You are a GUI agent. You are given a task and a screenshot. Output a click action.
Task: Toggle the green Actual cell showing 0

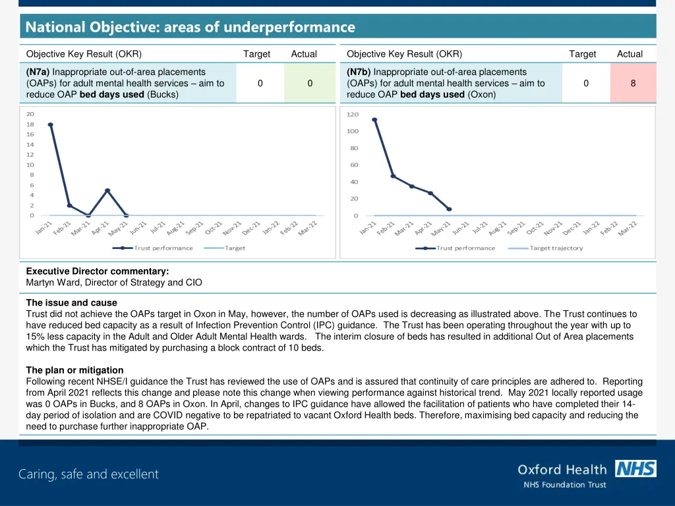(310, 83)
